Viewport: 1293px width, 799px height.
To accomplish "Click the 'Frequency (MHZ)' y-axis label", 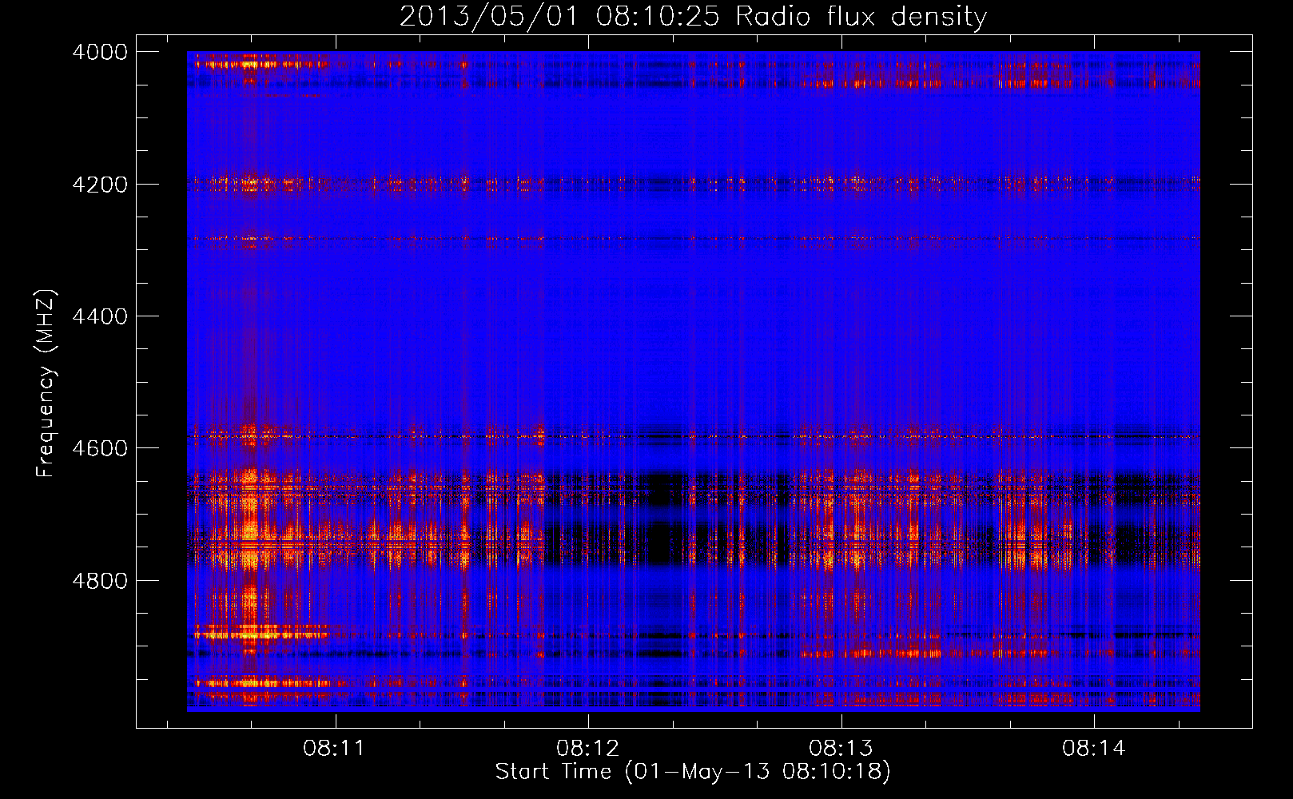I will [x=45, y=384].
